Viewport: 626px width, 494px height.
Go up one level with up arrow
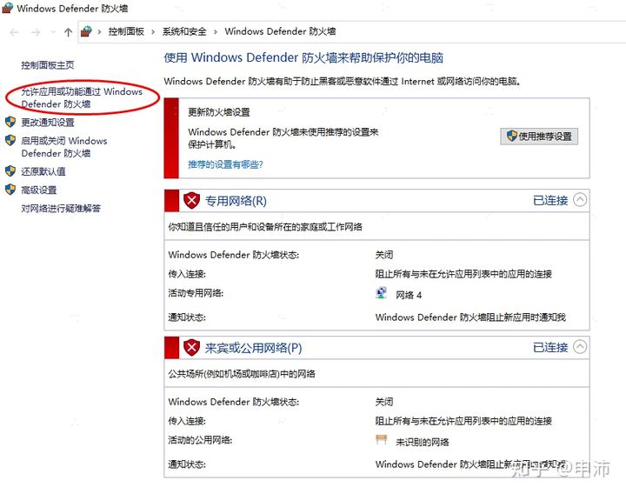tap(68, 32)
